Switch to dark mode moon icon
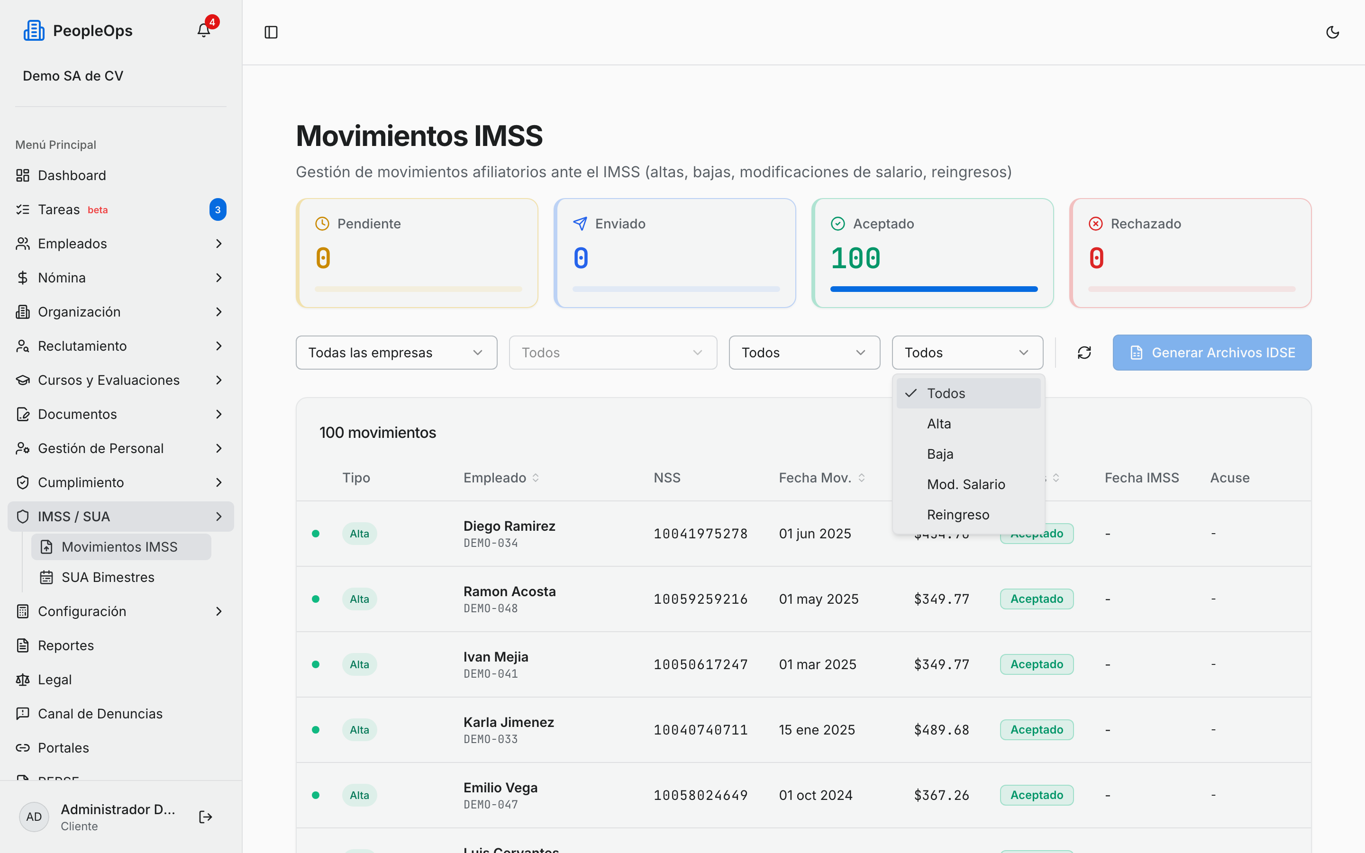The height and width of the screenshot is (853, 1365). tap(1332, 32)
